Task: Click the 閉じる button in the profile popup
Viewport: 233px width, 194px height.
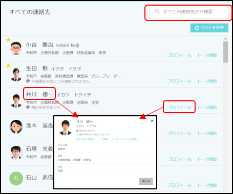Action: point(146,181)
